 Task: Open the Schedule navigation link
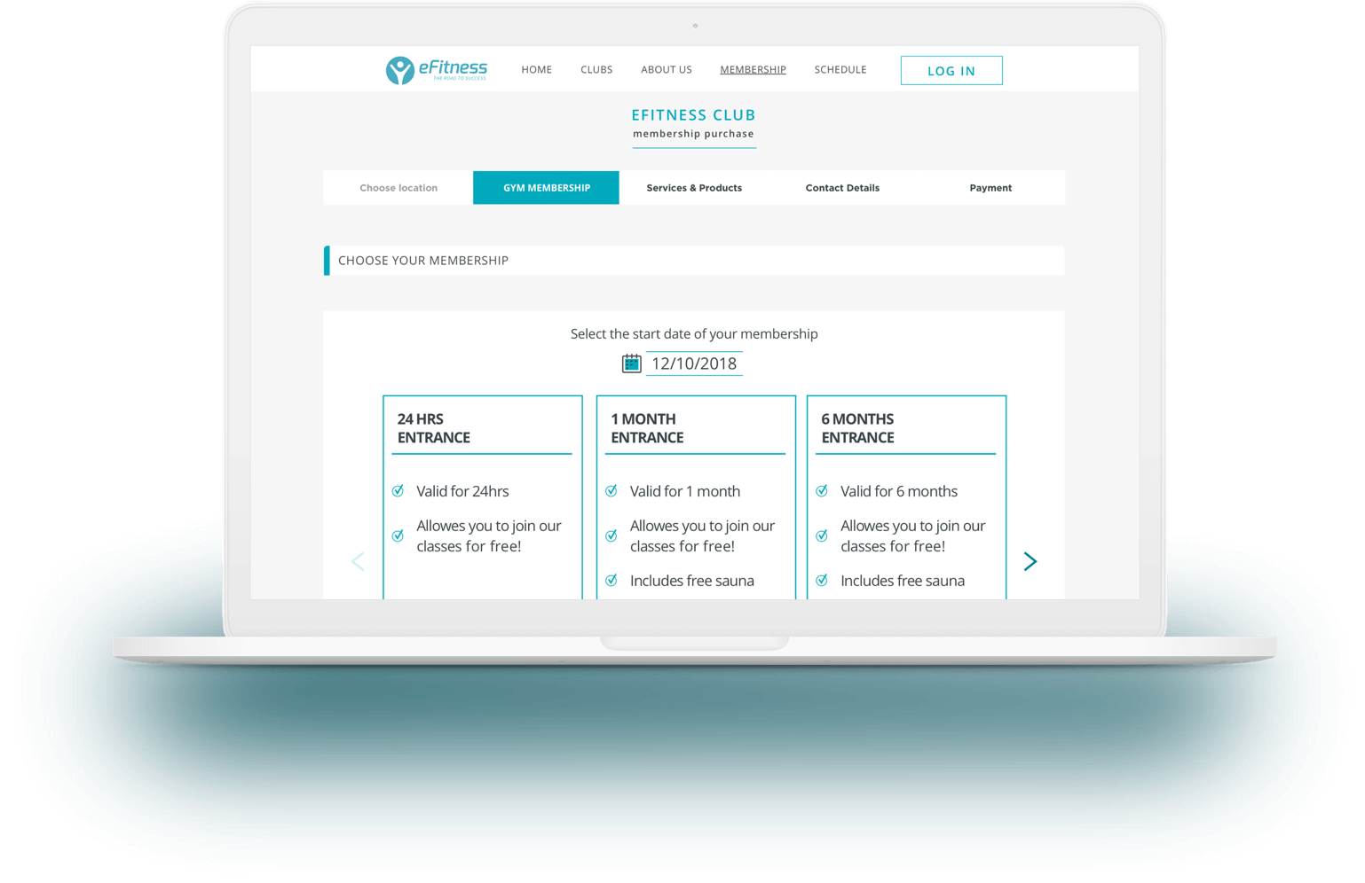coord(840,70)
